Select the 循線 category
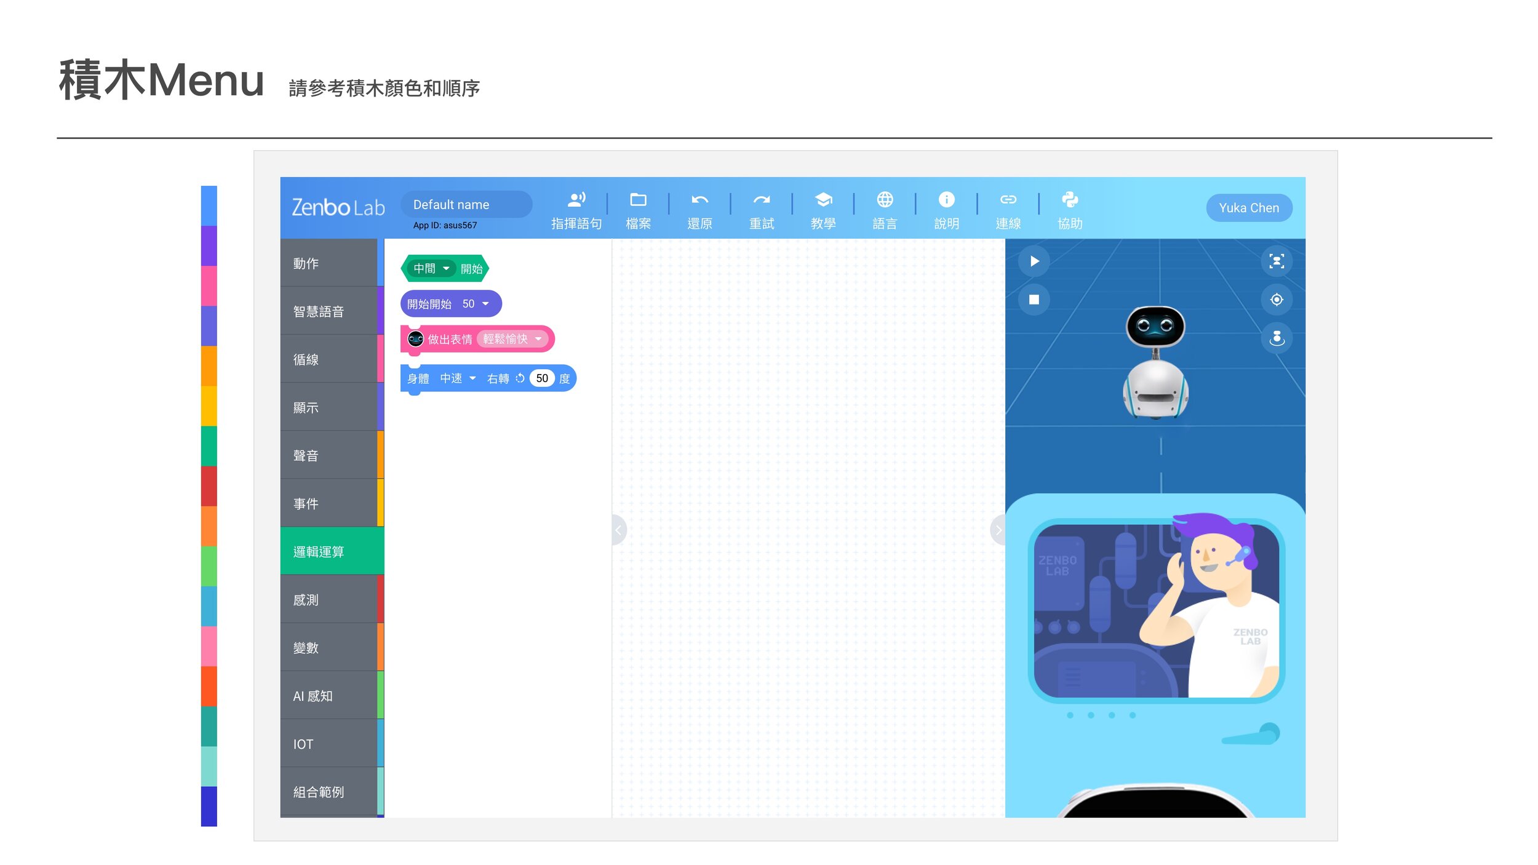1538x865 pixels. point(332,359)
